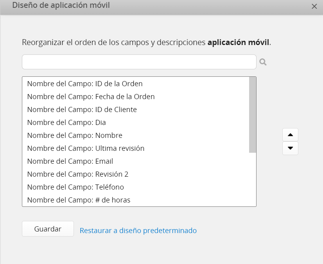Viewport: 323px width, 264px height.
Task: Click the Guardar button
Action: point(48,229)
